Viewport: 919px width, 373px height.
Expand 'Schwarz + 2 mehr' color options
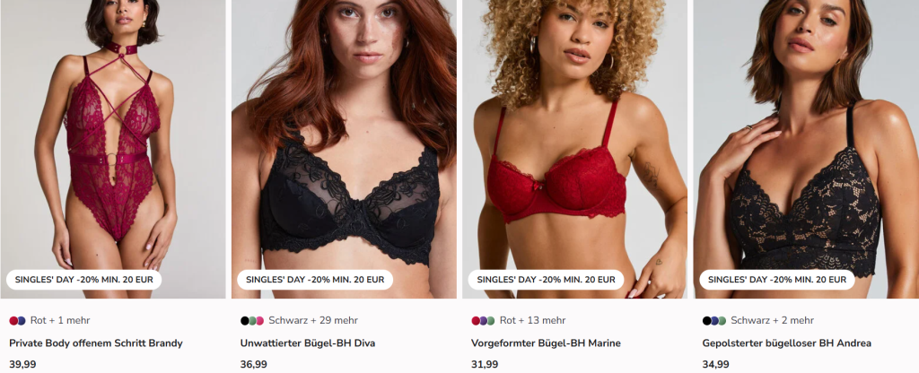point(772,320)
